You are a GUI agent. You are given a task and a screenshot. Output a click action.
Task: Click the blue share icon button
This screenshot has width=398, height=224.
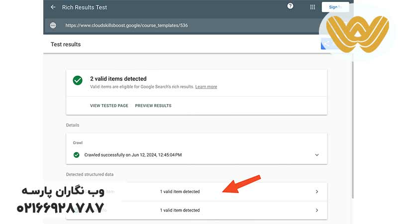pyautogui.click(x=326, y=44)
